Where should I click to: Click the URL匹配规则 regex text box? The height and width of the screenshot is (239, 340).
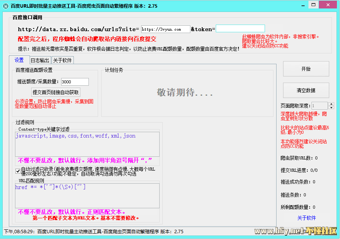coord(87,196)
